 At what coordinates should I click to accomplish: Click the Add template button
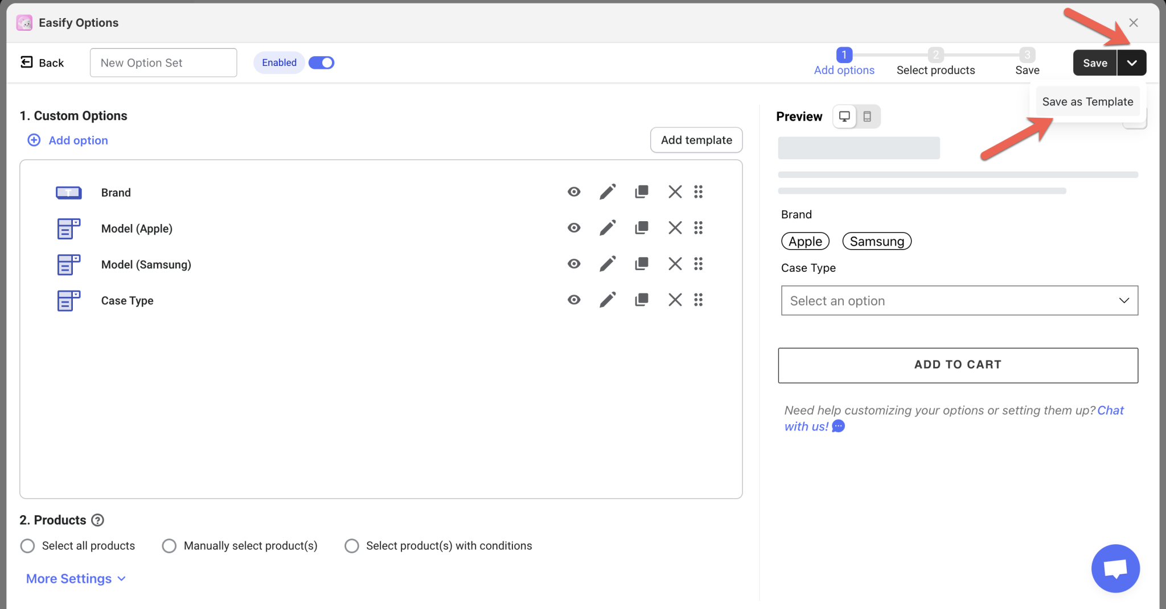pyautogui.click(x=696, y=140)
